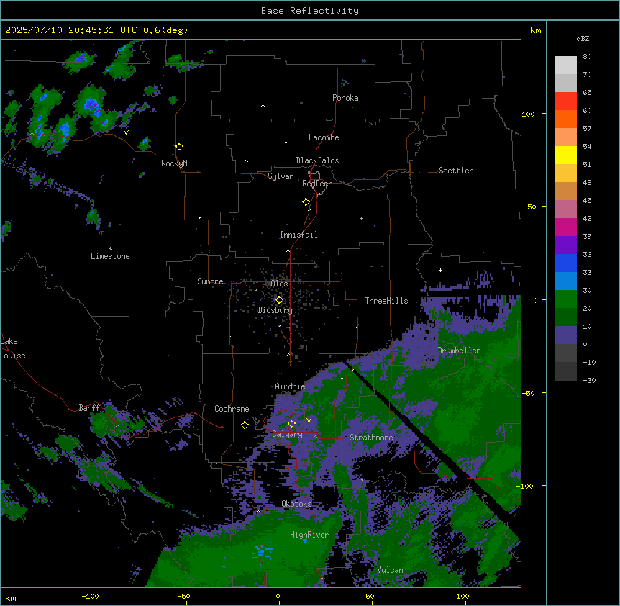Click the Calgary city label
Image resolution: width=620 pixels, height=606 pixels.
[x=287, y=434]
